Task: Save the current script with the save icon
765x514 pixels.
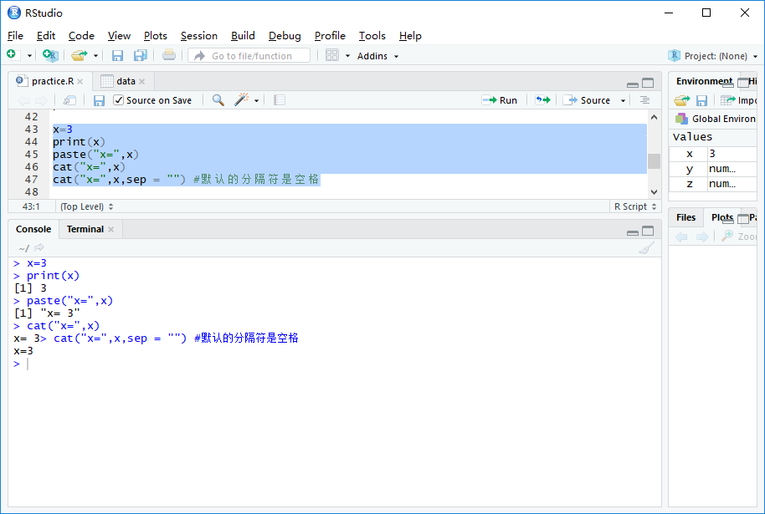Action: pyautogui.click(x=117, y=55)
